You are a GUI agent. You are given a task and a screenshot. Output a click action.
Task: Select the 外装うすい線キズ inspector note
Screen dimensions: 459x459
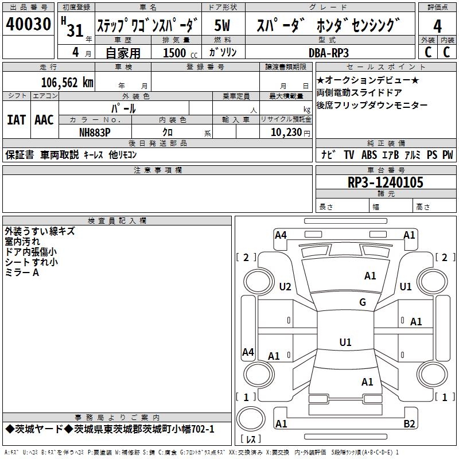click(40, 231)
